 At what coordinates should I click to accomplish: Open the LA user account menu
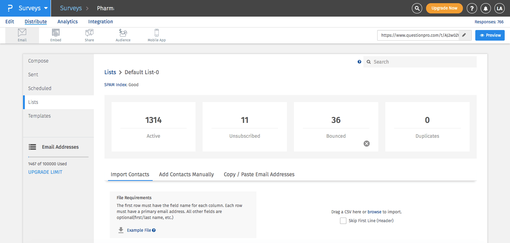coord(499,8)
